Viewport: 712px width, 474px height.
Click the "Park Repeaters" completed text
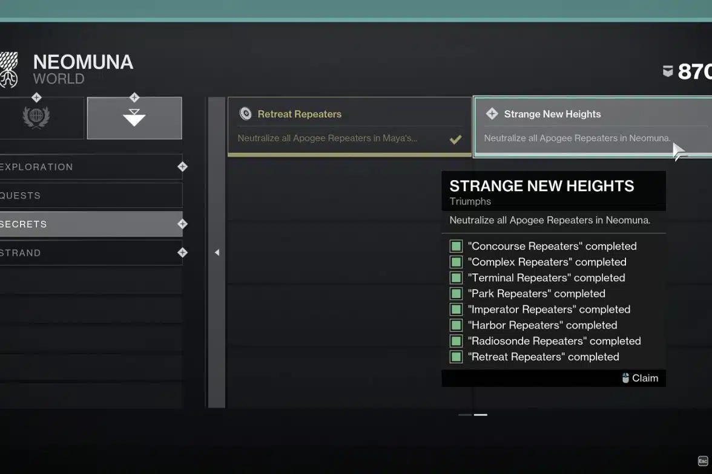[x=536, y=293]
